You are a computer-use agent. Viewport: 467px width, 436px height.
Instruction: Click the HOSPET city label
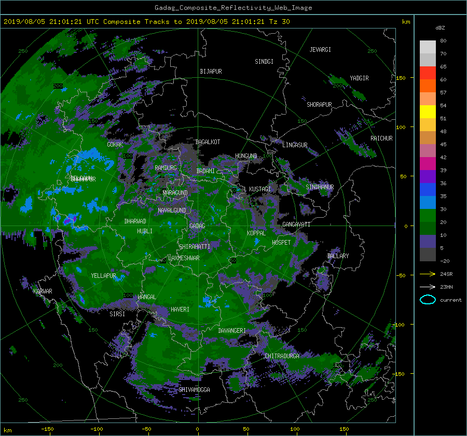coord(281,243)
